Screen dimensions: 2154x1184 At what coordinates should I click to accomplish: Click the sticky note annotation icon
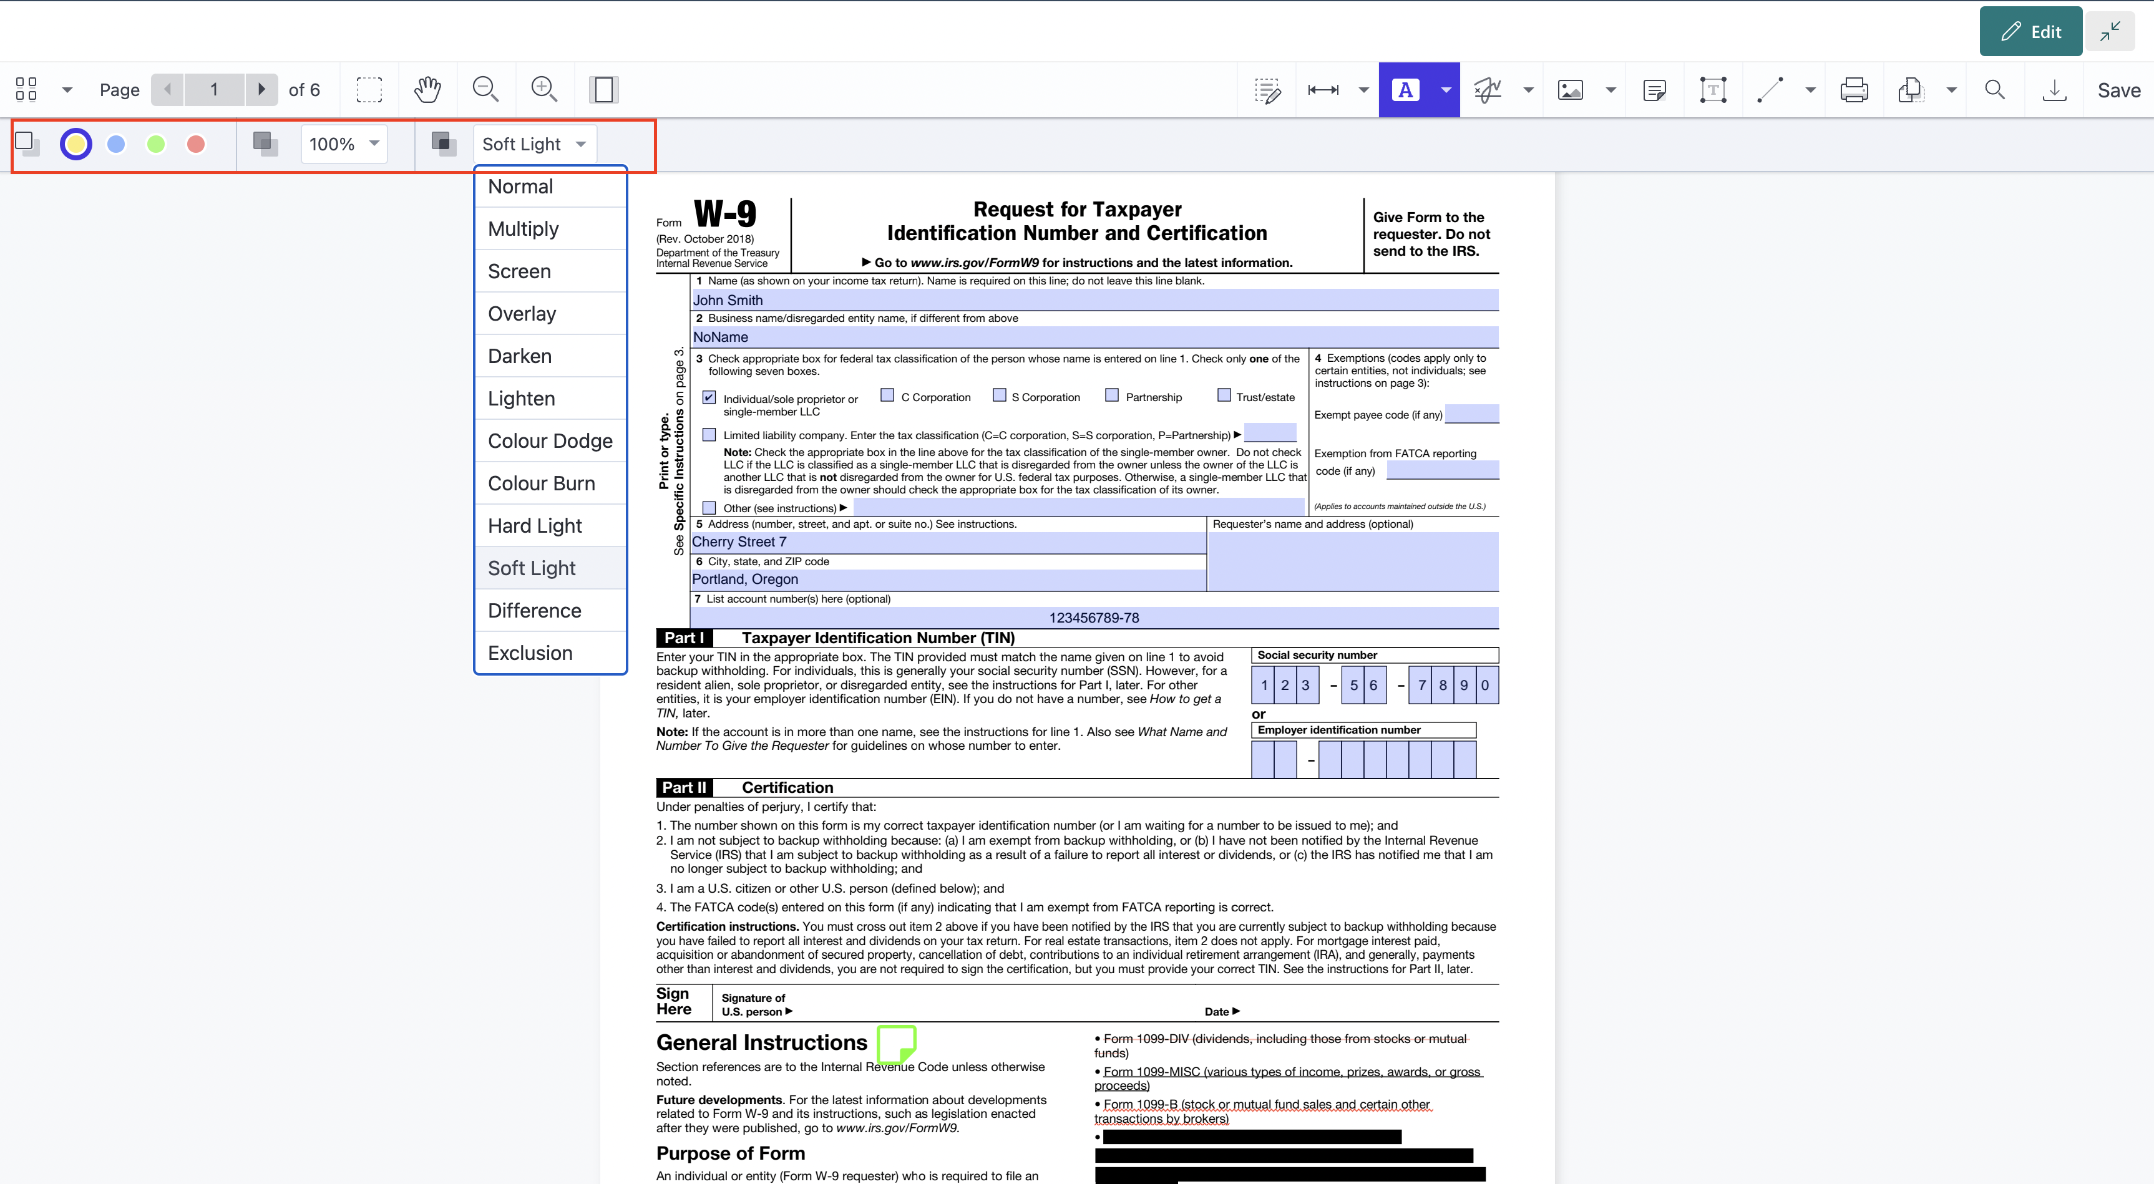tap(1655, 89)
